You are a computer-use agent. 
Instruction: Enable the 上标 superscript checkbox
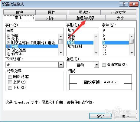(10, 82)
